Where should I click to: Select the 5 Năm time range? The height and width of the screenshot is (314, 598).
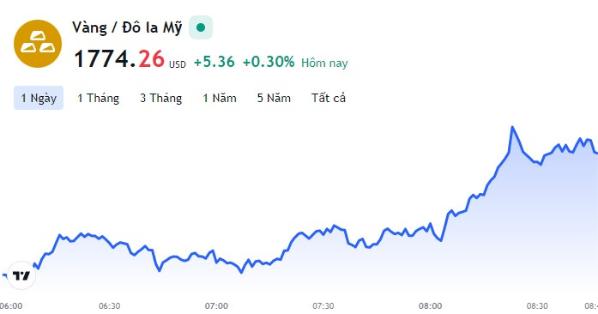pos(274,98)
